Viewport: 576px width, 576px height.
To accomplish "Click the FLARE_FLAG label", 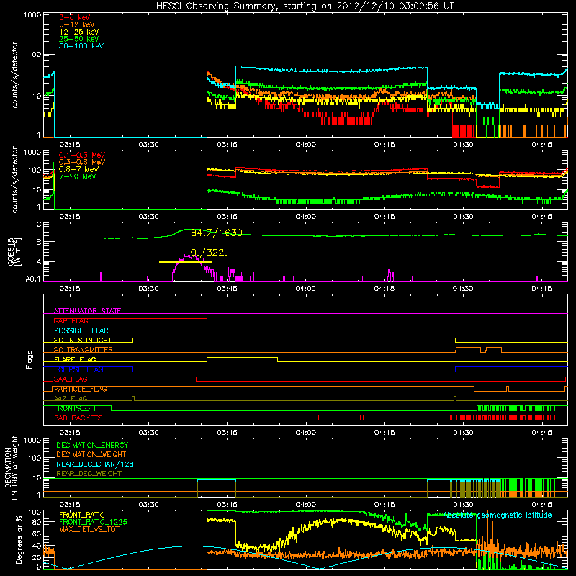I will pos(75,359).
